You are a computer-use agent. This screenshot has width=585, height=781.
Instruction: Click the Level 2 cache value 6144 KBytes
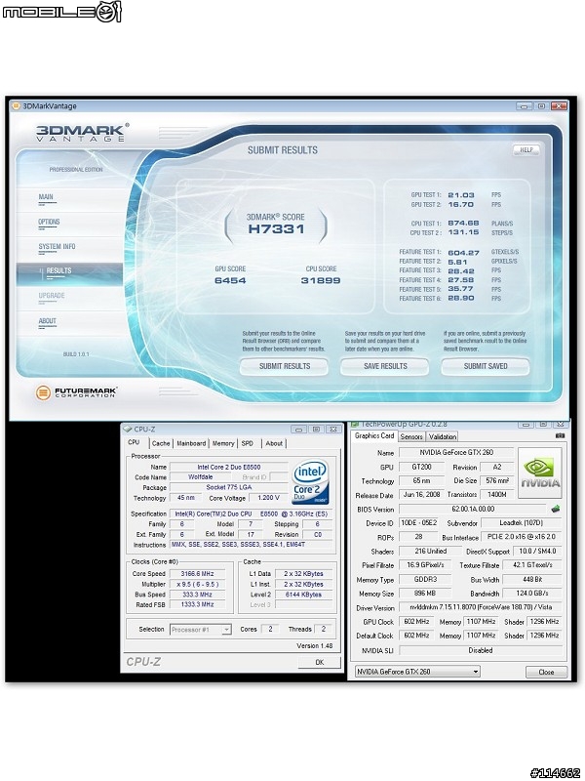click(x=303, y=595)
